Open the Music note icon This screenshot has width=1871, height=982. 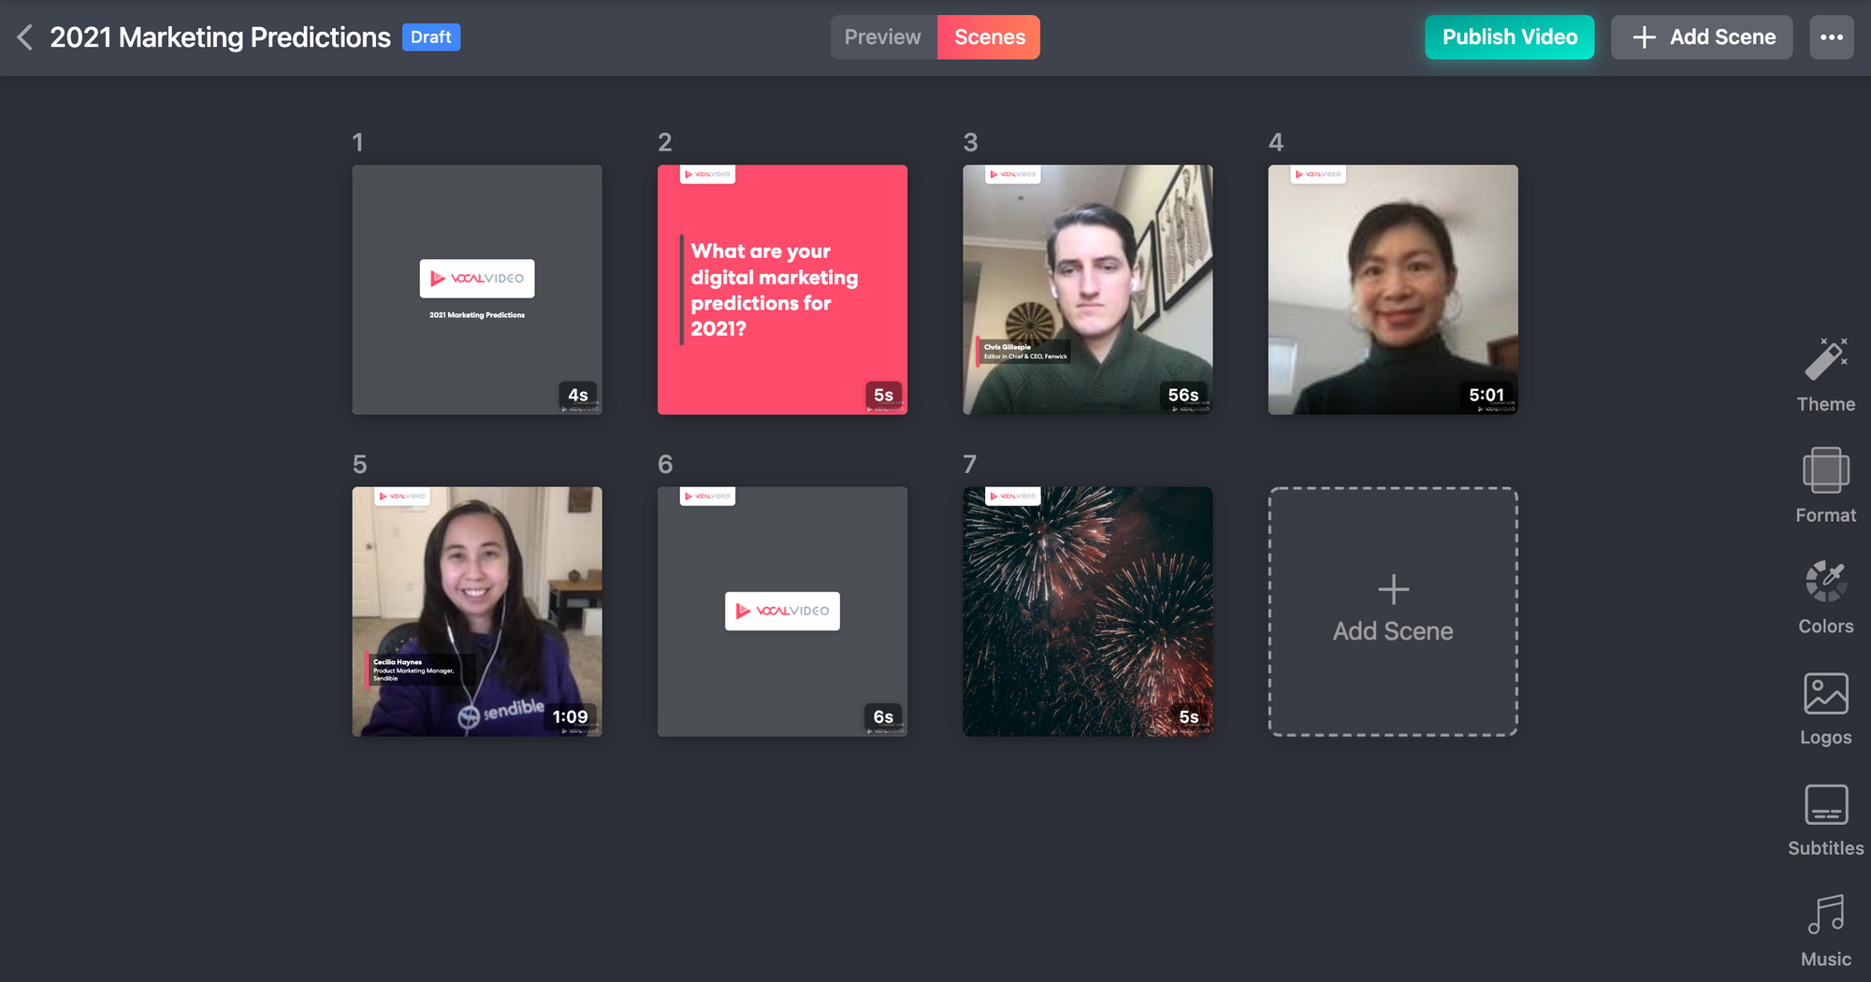pyautogui.click(x=1825, y=916)
